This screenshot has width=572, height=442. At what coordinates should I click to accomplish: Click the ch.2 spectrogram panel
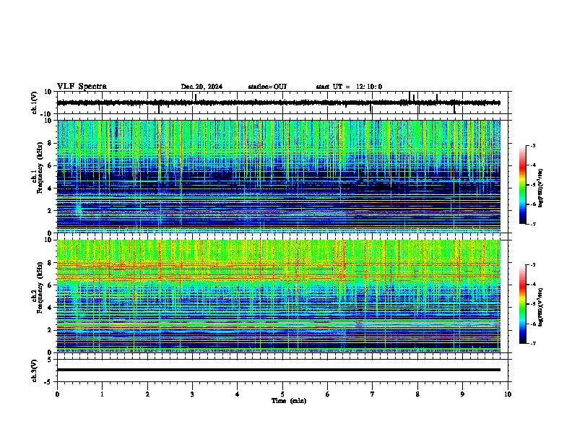coord(278,296)
